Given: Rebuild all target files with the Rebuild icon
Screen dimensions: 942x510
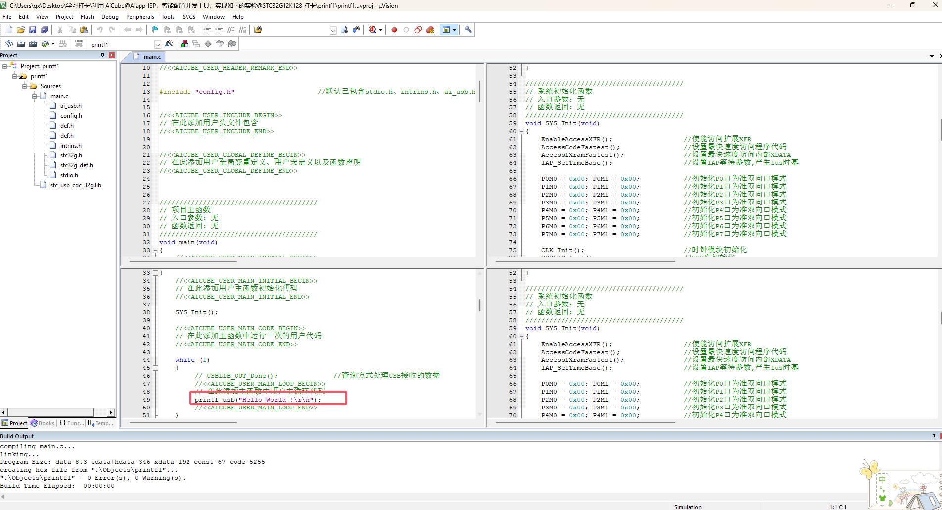Looking at the screenshot, I should [x=33, y=44].
